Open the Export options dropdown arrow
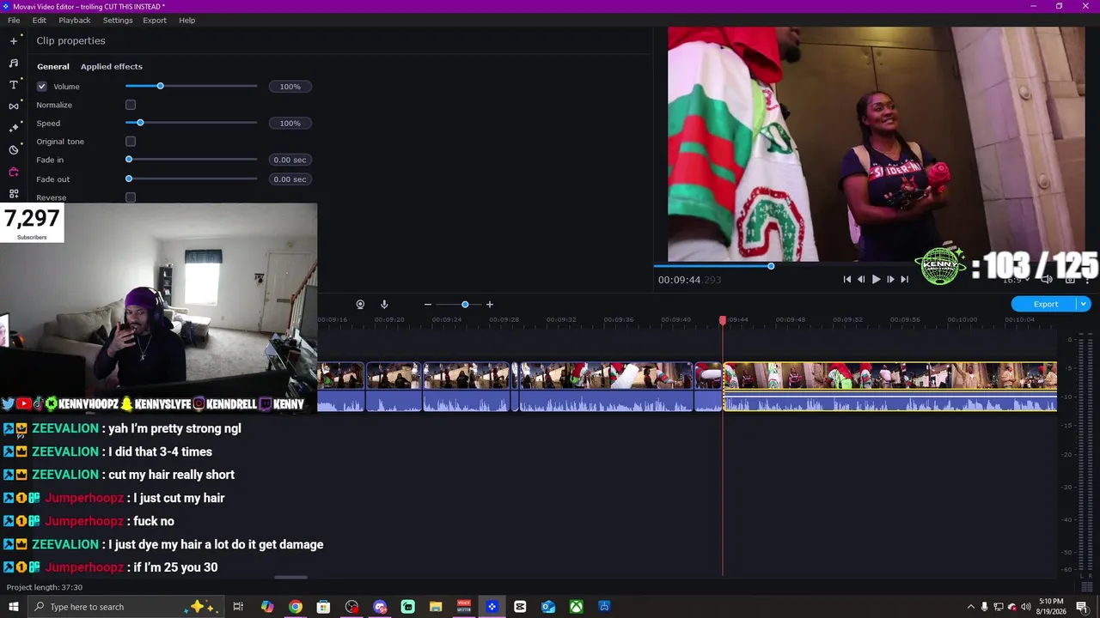 coord(1084,304)
